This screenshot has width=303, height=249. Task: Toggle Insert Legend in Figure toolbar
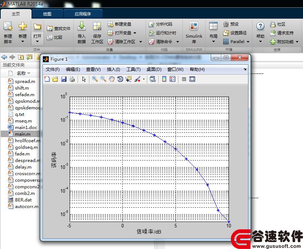(172, 79)
